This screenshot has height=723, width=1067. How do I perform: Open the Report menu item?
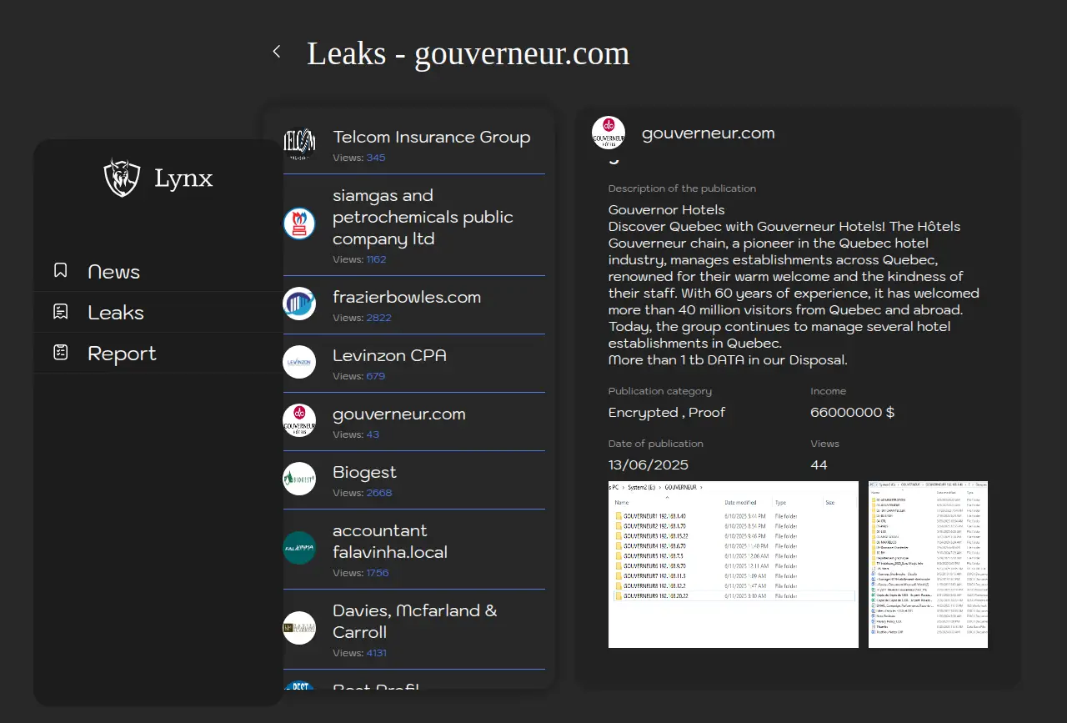122,354
